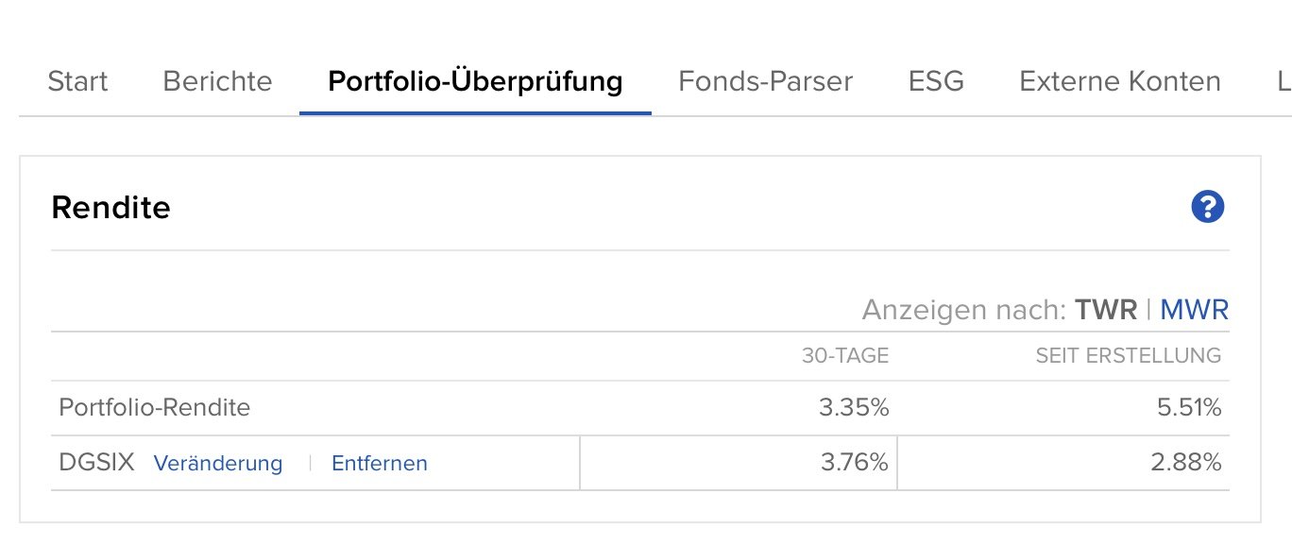The width and height of the screenshot is (1292, 545).
Task: Click the Portfolio-Rendite row label
Action: 154,408
